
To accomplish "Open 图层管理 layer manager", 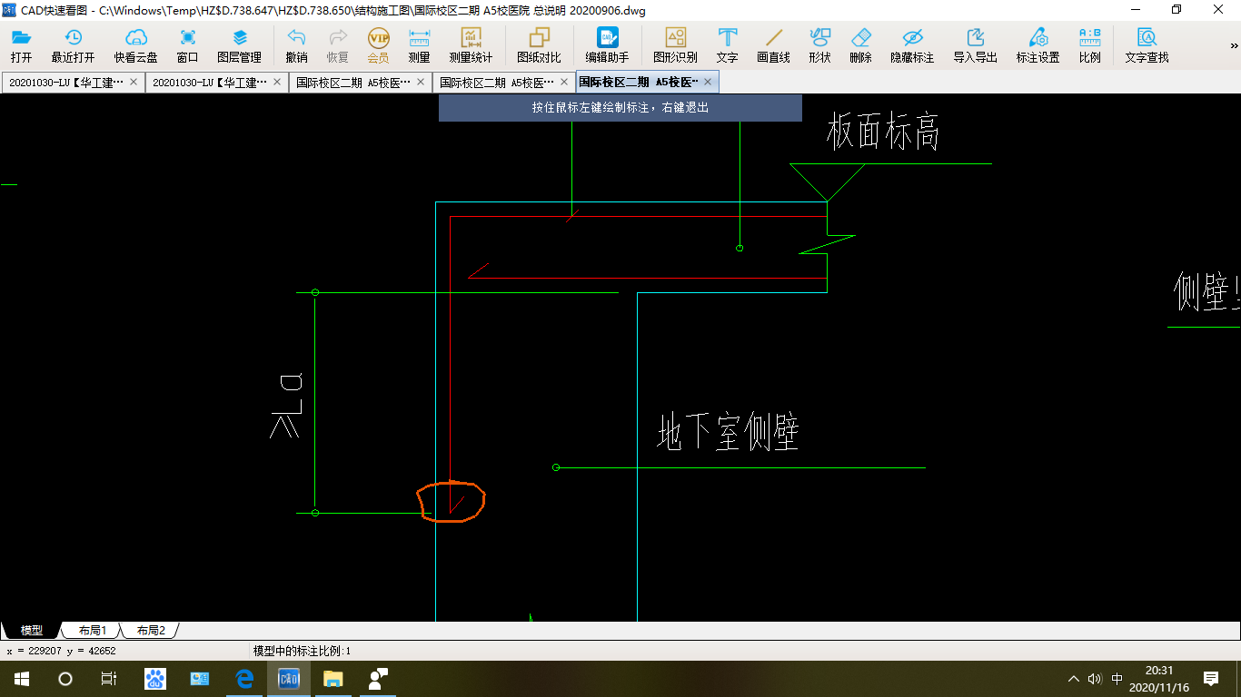I will (x=239, y=45).
